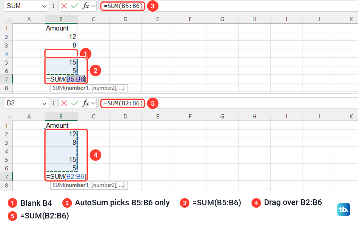Select column A header in the upper worksheet
This screenshot has height=228, width=358.
click(29, 19)
